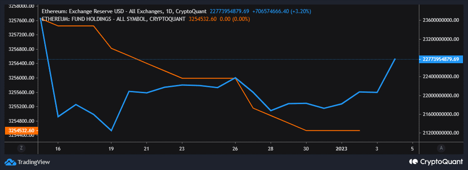Click the 16 date marker on time axis
Image resolution: width=468 pixels, height=170 pixels.
(x=58, y=148)
